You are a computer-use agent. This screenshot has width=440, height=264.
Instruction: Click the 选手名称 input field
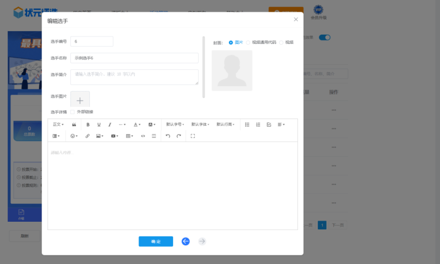pos(134,58)
